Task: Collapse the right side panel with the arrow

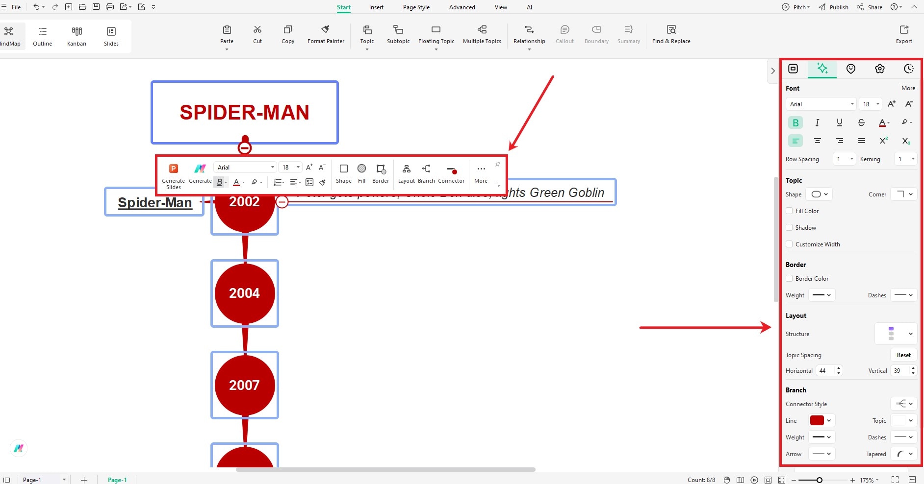Action: pyautogui.click(x=773, y=71)
